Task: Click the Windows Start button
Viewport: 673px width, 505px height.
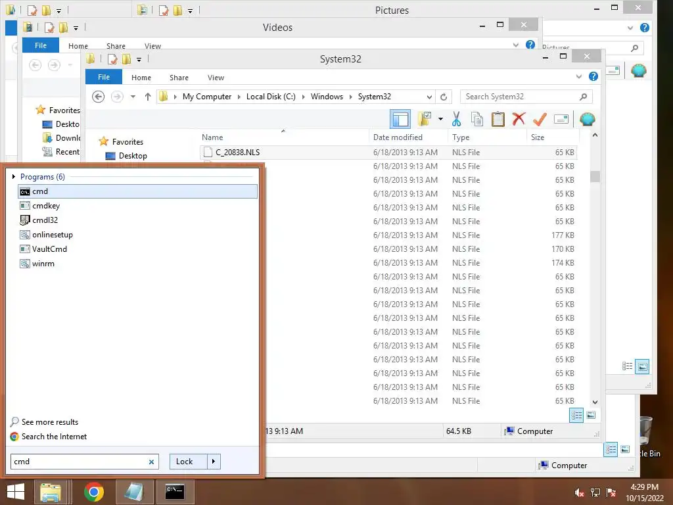Action: (16, 492)
